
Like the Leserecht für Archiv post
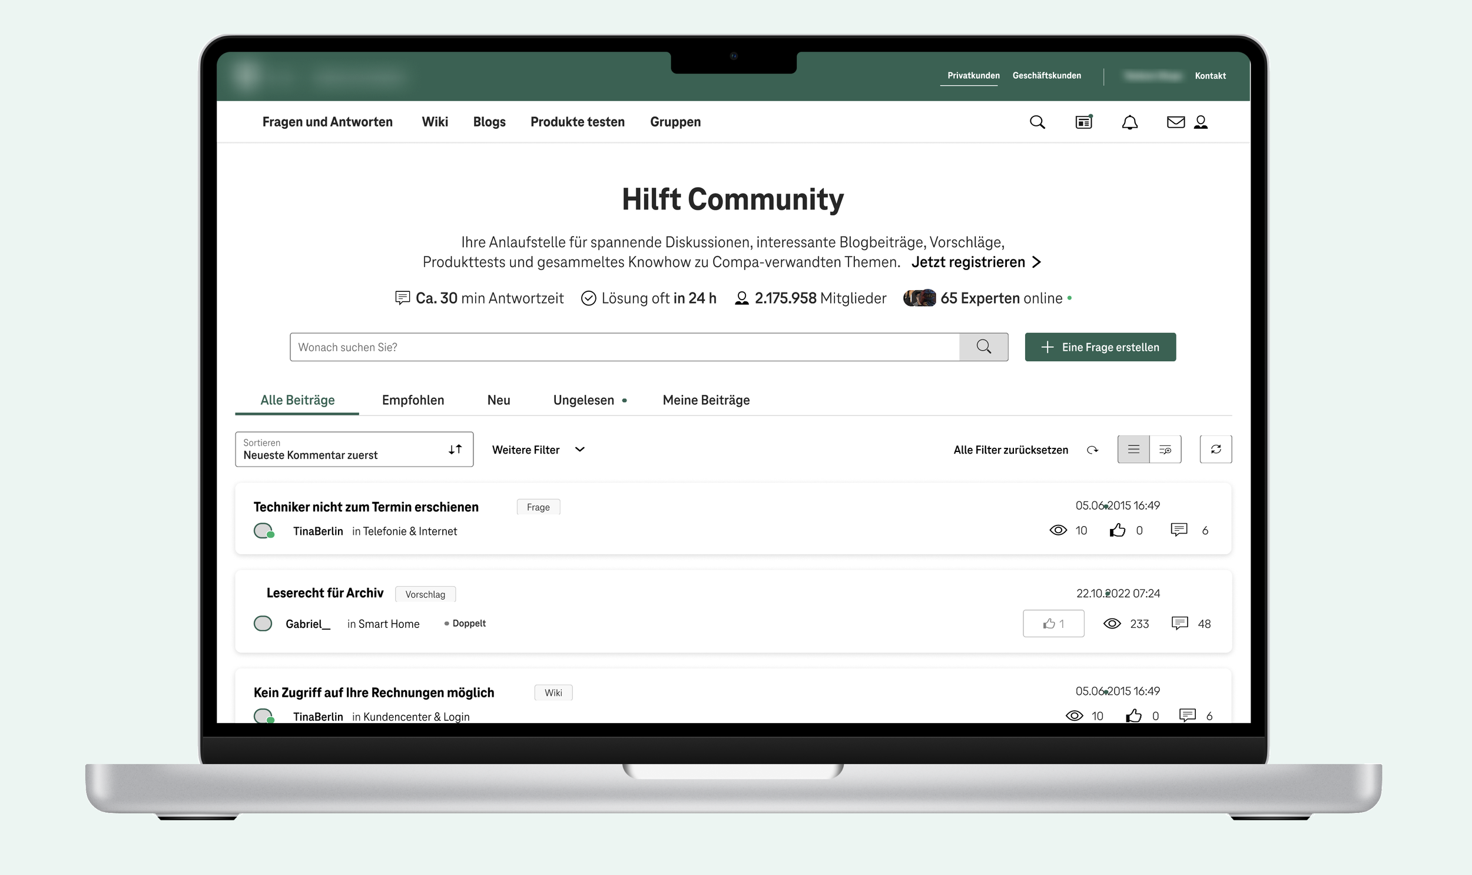tap(1053, 623)
